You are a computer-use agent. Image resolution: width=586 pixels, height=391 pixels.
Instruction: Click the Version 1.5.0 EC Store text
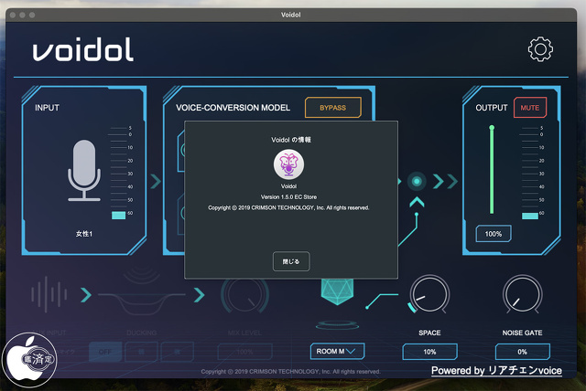(x=289, y=196)
